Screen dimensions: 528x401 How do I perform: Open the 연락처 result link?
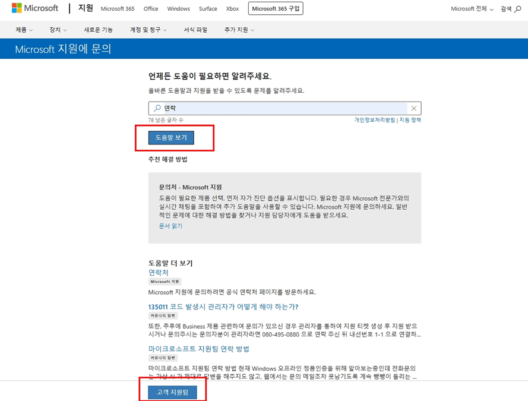158,273
